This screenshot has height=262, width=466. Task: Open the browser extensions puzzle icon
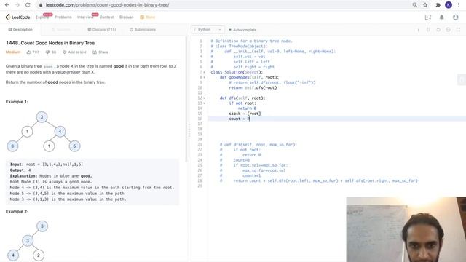438,5
